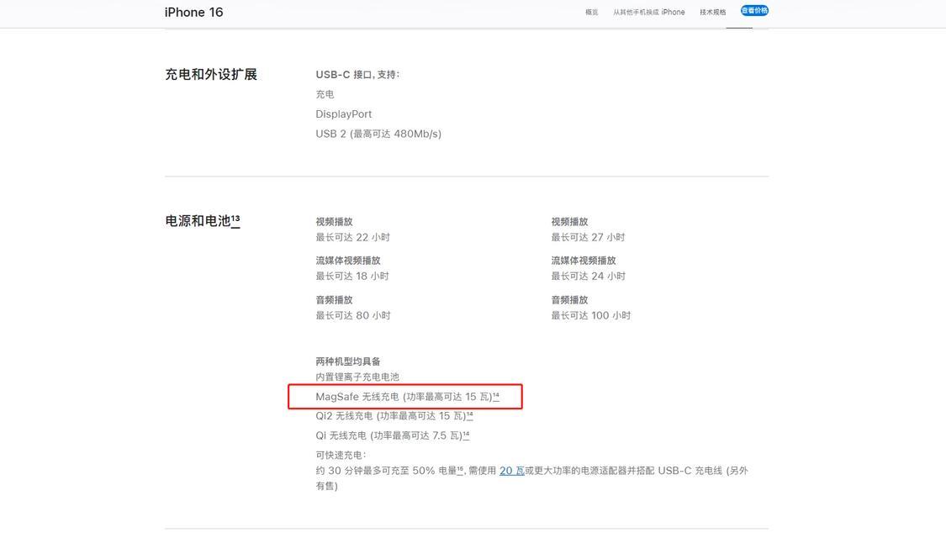
Task: Click the '最长可达 24 小时' value
Action: (x=589, y=277)
